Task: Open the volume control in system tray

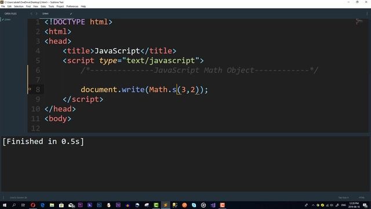Action: [x=332, y=205]
